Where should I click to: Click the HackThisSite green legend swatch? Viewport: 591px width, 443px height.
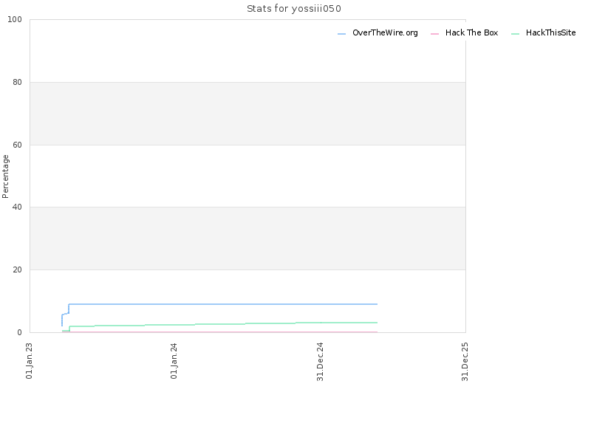pyautogui.click(x=515, y=34)
